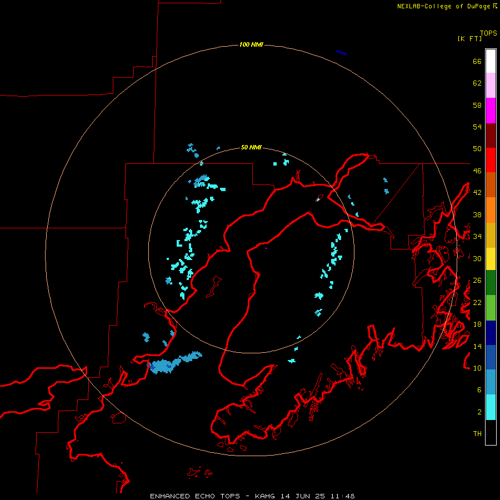
Task: Click the legend value '2'
Action: pyautogui.click(x=479, y=412)
